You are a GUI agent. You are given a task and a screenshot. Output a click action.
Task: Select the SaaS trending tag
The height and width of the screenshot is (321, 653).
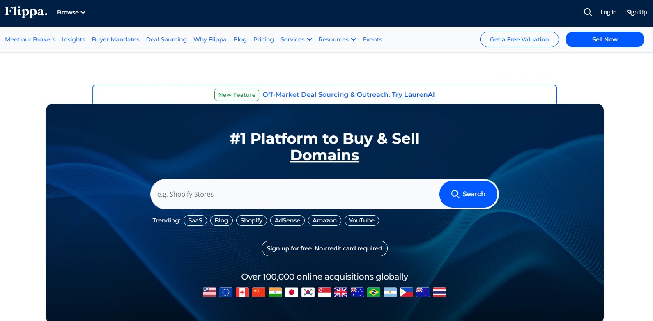coord(195,220)
